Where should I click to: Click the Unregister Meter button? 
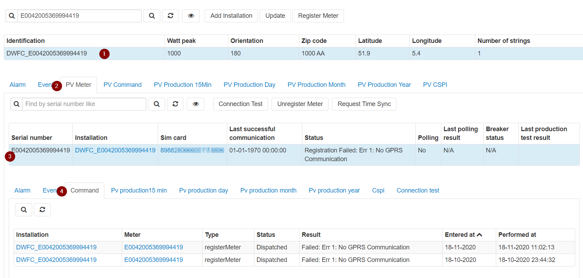(x=300, y=104)
